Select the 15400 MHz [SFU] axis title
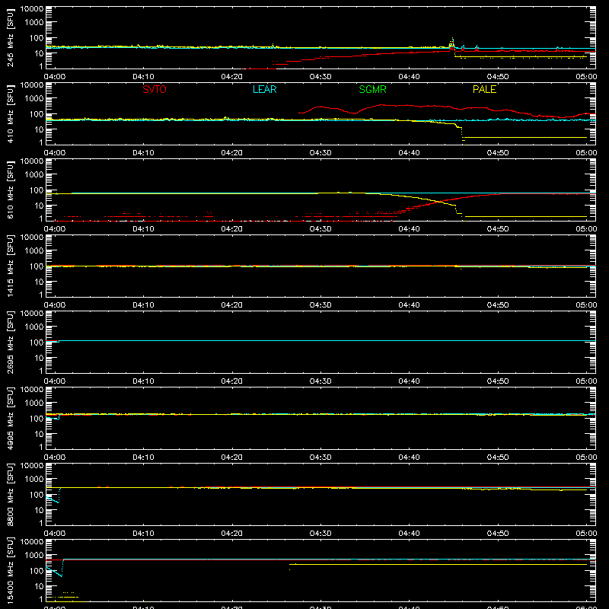Viewport: 609px width, 609px height. point(10,570)
